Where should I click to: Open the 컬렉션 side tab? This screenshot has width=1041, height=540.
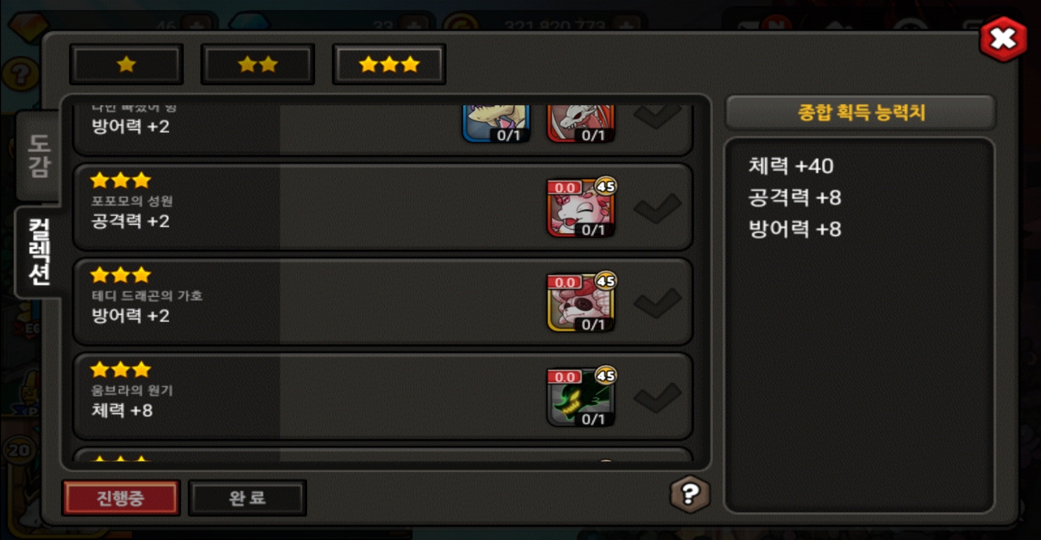39,251
